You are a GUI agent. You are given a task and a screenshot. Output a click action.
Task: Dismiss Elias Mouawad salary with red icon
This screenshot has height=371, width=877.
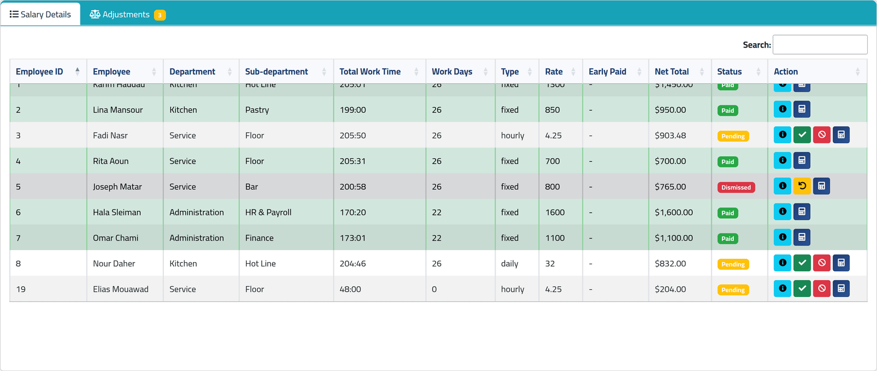822,288
